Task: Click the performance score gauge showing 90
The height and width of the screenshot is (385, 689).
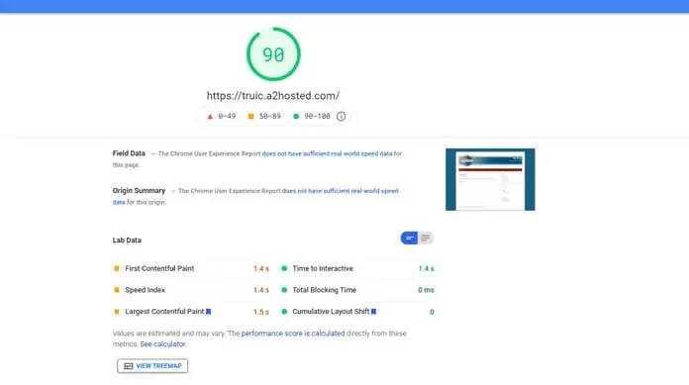Action: [x=273, y=54]
